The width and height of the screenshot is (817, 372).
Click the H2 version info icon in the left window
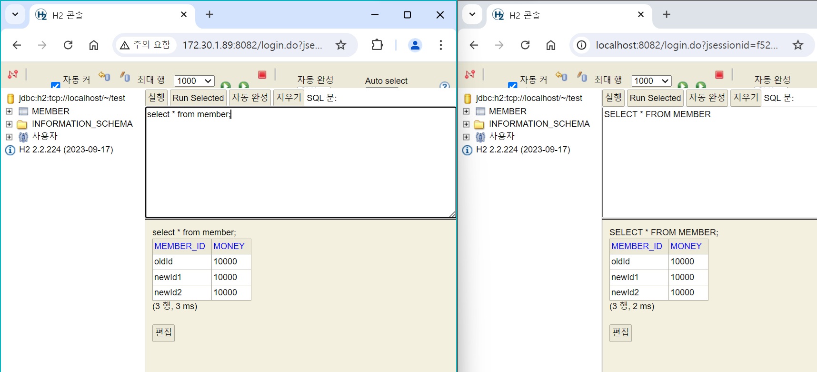10,150
